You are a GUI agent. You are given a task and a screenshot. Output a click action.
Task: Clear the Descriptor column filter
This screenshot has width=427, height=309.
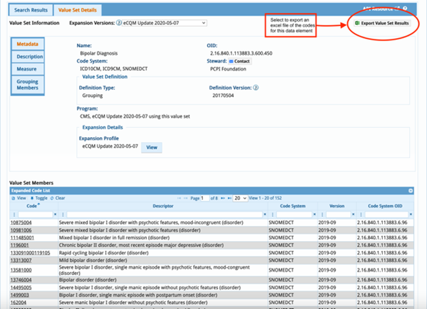point(264,215)
